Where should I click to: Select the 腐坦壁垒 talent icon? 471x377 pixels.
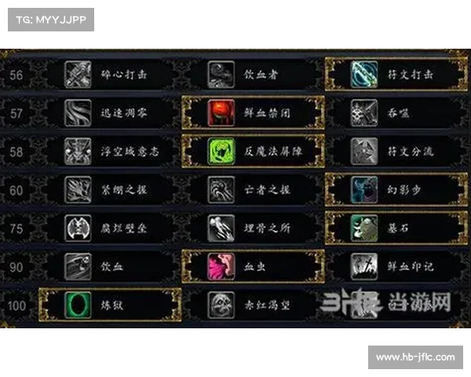tap(78, 229)
